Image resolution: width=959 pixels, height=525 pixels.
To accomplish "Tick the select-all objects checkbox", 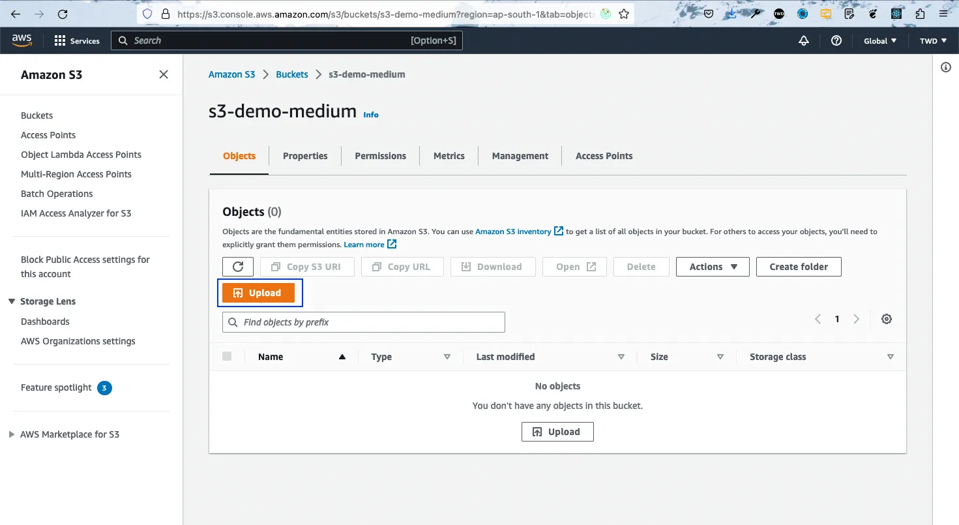I will pyautogui.click(x=227, y=356).
